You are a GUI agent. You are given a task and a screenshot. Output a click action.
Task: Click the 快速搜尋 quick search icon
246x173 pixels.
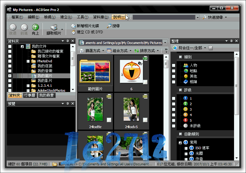point(205,17)
